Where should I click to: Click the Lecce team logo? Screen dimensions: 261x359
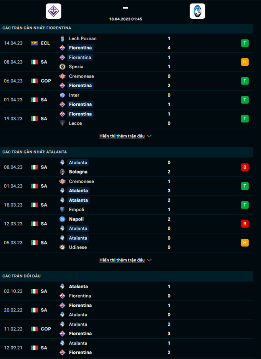(x=62, y=123)
